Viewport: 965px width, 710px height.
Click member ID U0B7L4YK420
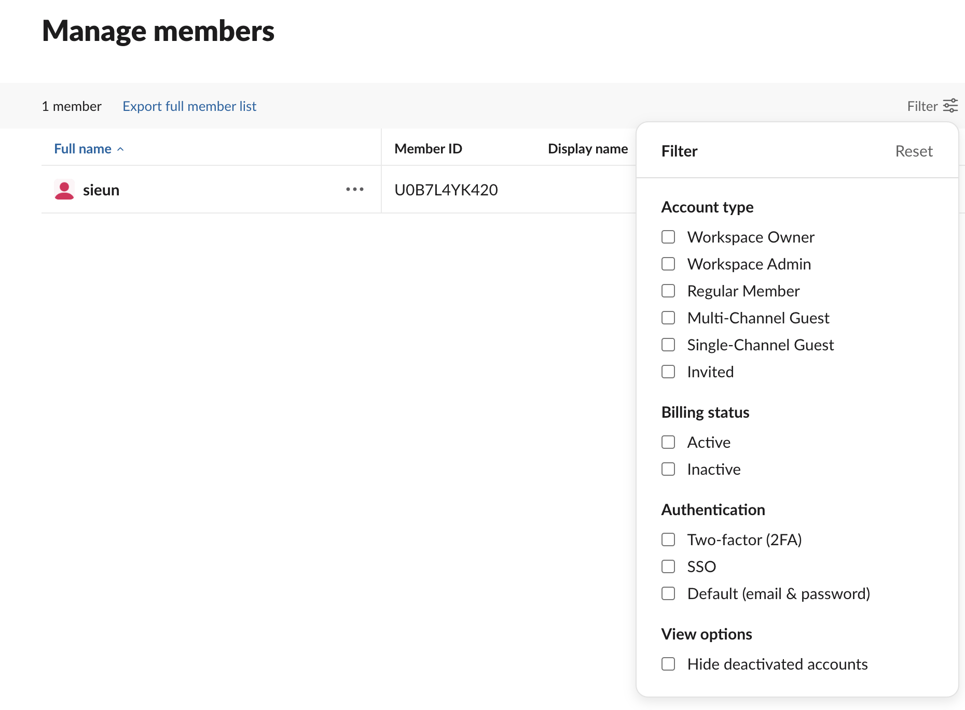(446, 190)
